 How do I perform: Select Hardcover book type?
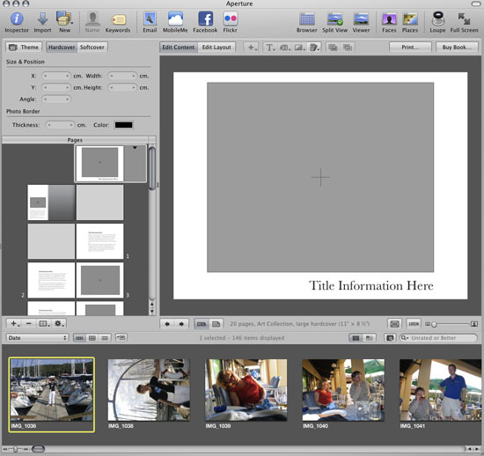[62, 48]
